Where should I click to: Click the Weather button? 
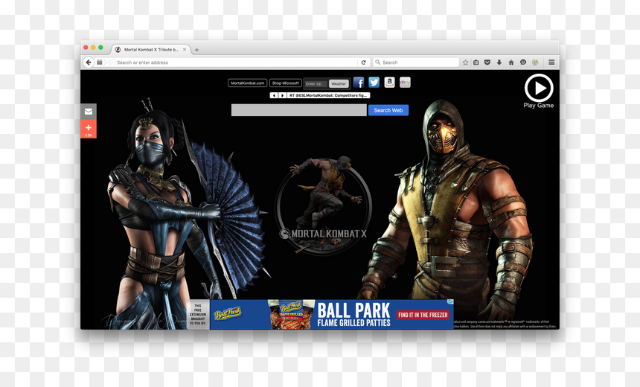coord(339,83)
